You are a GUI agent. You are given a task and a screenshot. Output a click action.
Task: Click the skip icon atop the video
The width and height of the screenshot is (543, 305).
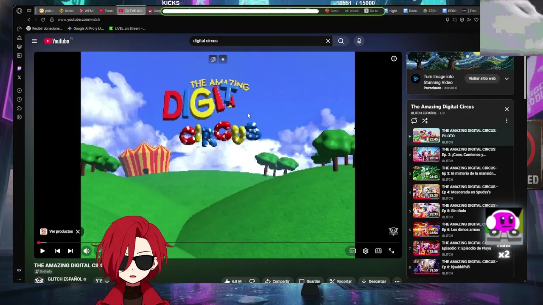pyautogui.click(x=223, y=59)
